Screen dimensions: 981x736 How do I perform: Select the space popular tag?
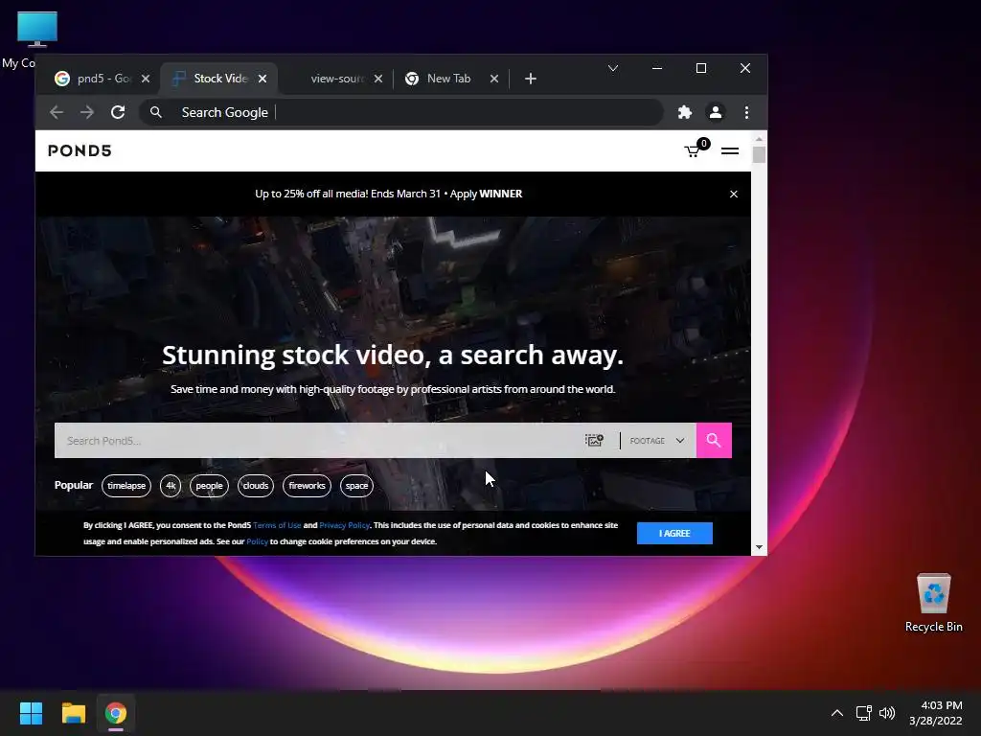(356, 486)
